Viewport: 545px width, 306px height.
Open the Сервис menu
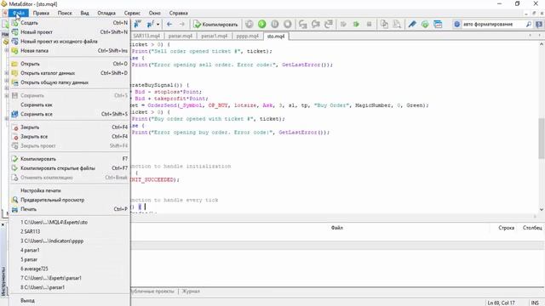(x=133, y=14)
